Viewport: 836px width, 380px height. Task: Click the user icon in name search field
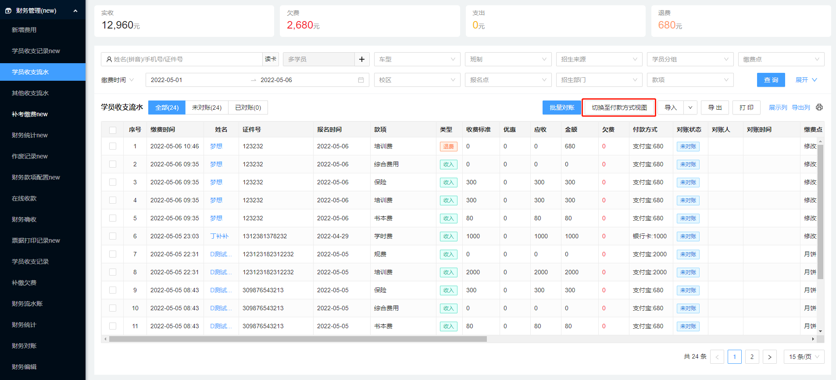[109, 59]
